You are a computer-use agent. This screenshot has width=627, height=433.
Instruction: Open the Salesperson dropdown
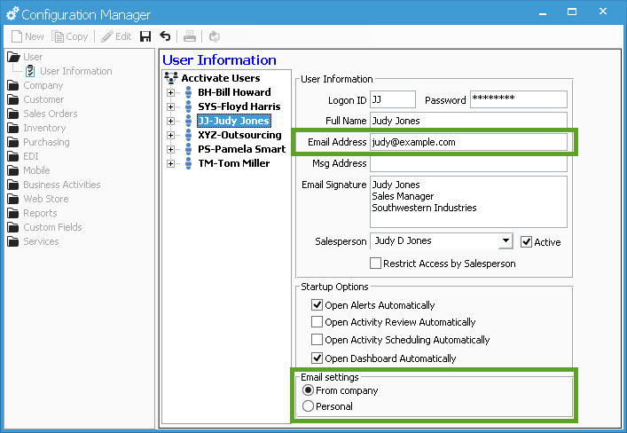(x=506, y=241)
